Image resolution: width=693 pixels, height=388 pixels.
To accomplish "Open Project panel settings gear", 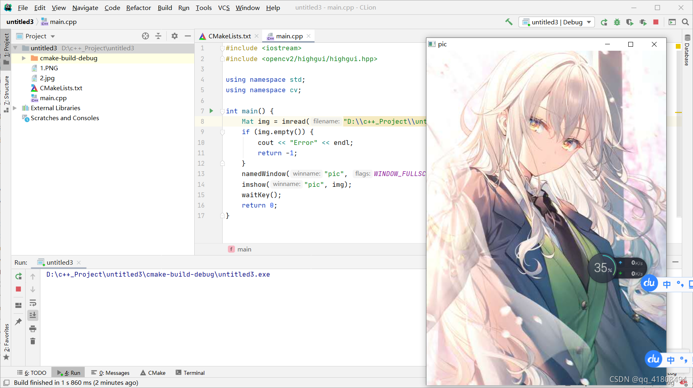I will coord(175,36).
